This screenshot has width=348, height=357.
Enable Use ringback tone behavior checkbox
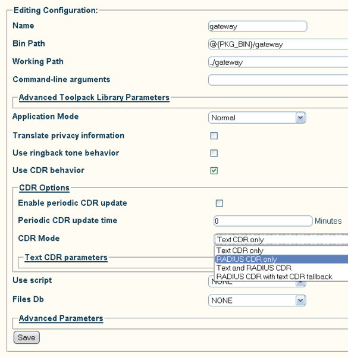[x=214, y=153]
